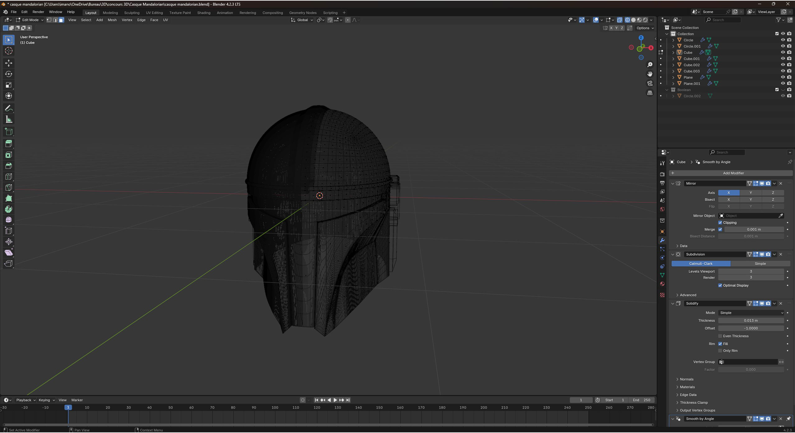Select the Move tool in toolbar

[x=9, y=63]
